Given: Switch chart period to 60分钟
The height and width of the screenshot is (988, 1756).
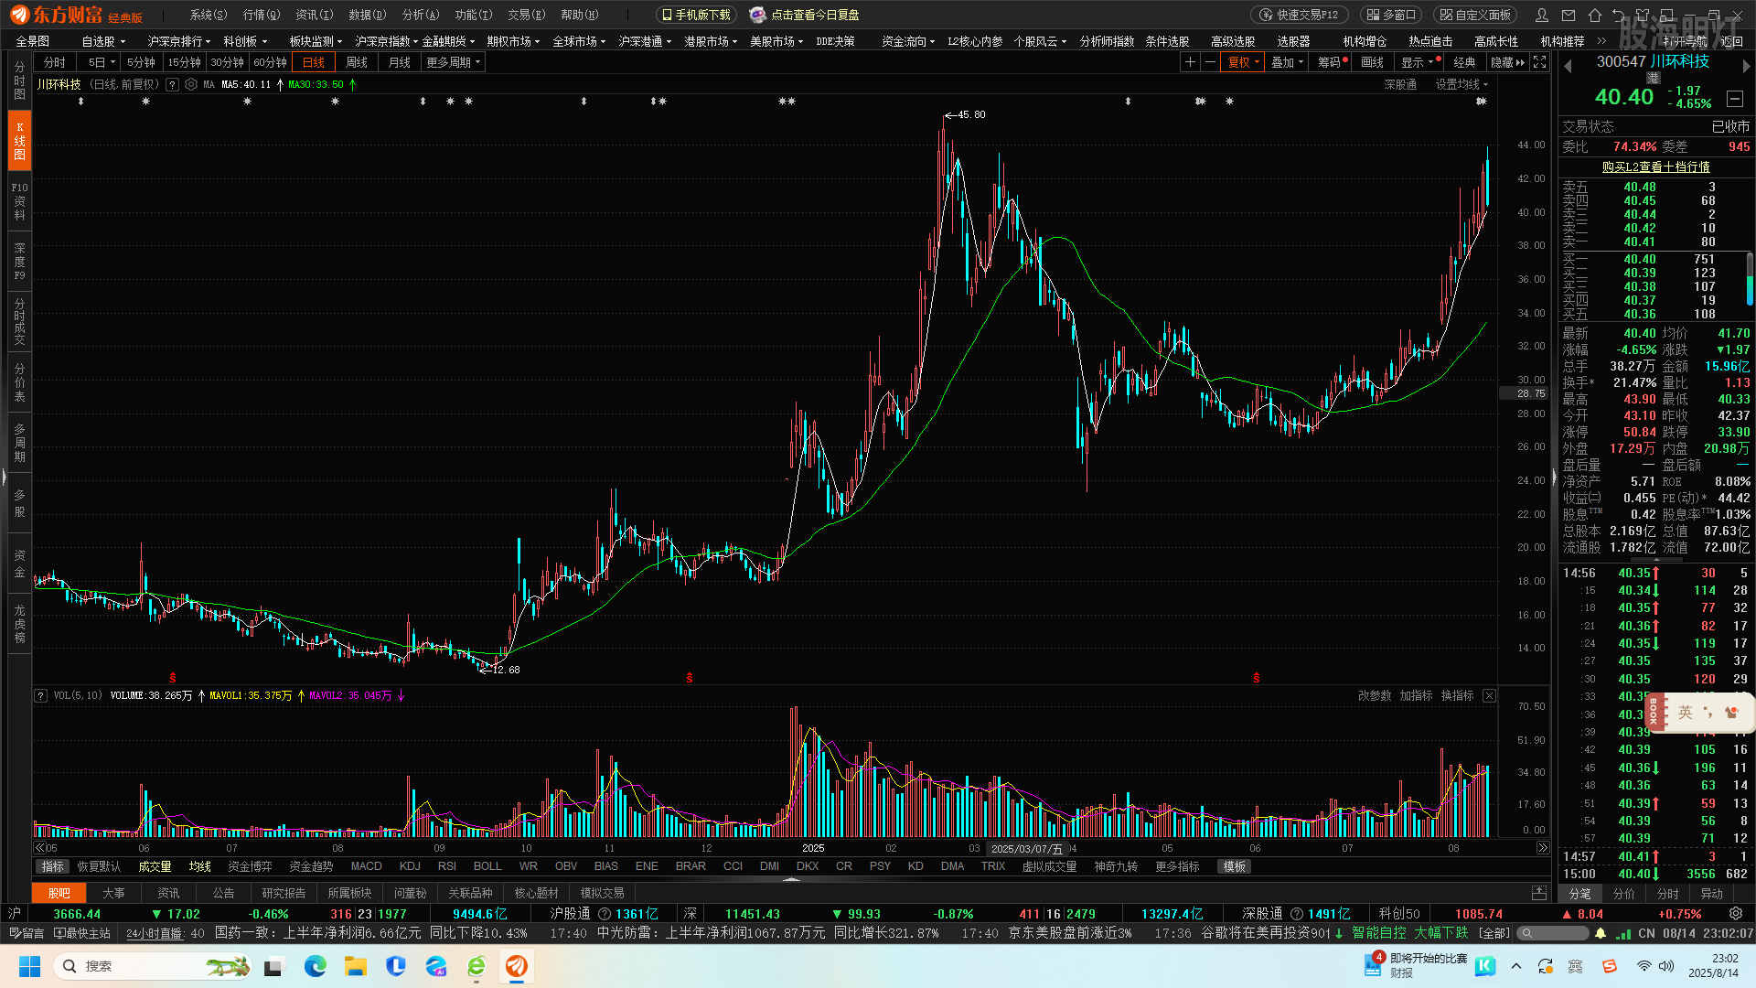Looking at the screenshot, I should pos(270,62).
